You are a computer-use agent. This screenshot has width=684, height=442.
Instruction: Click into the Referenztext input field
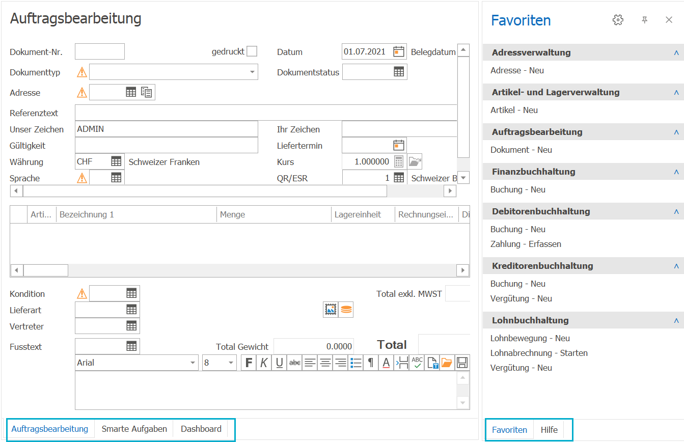266,113
